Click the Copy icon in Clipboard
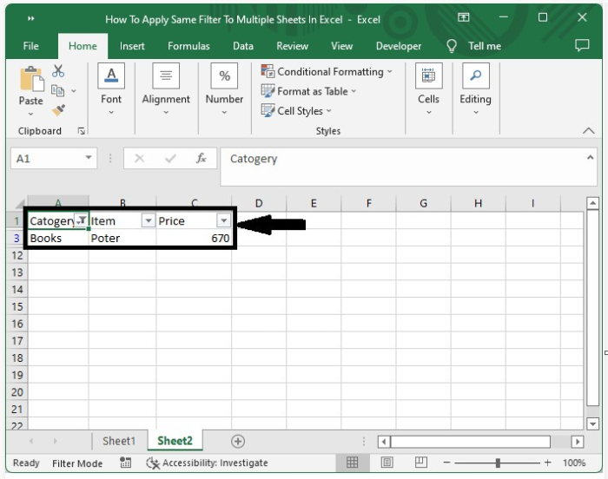Viewport: 608px width, 479px height. [58, 91]
